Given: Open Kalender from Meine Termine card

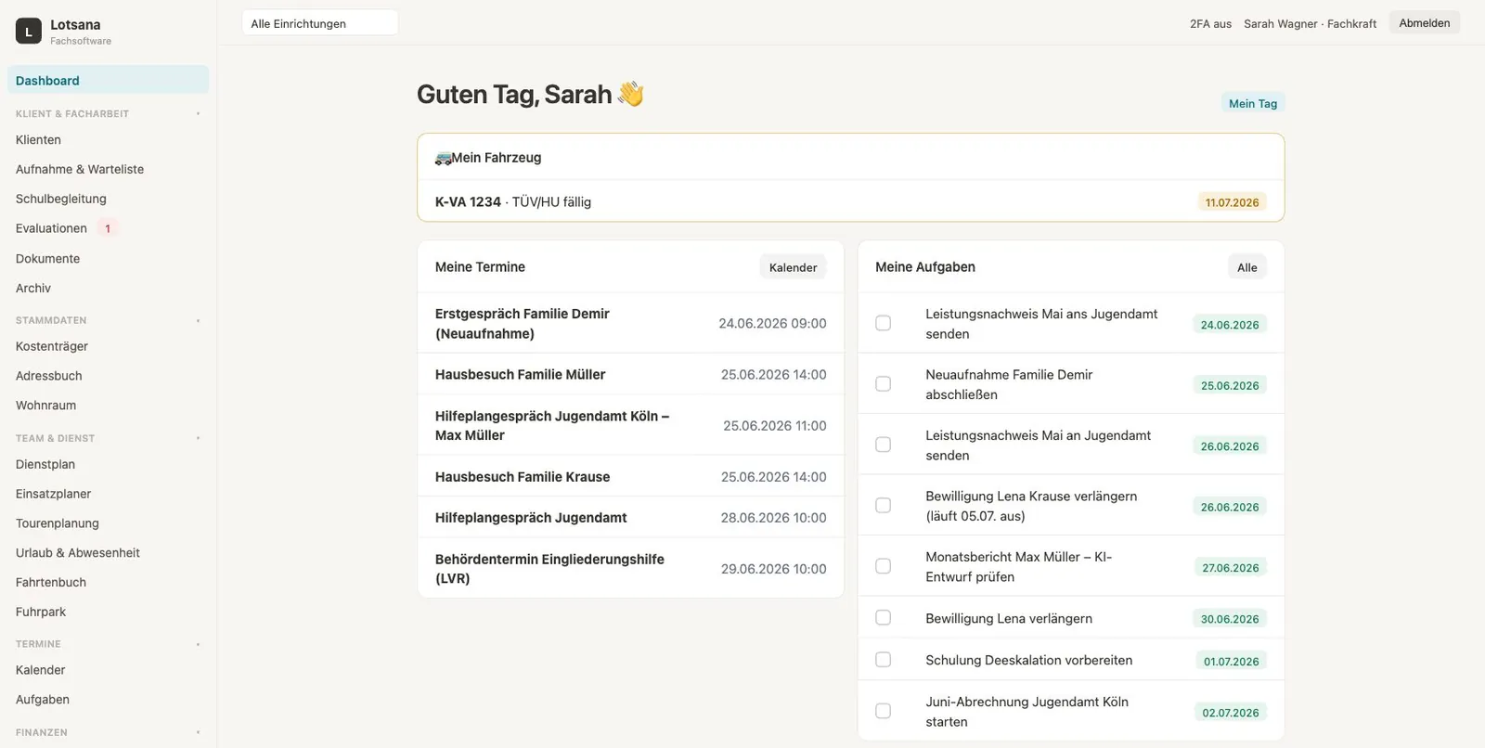Looking at the screenshot, I should [794, 267].
